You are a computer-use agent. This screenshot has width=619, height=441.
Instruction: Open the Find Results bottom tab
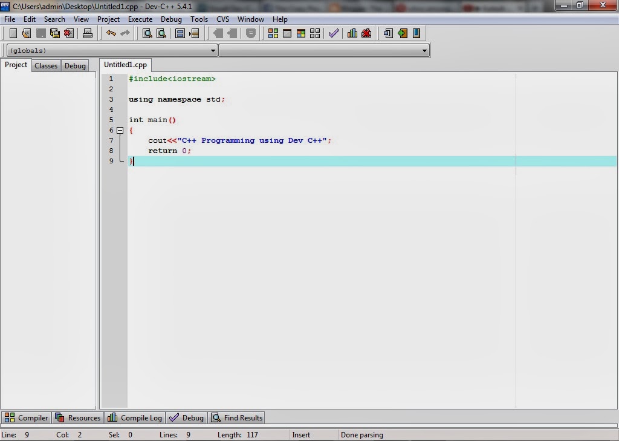point(236,417)
